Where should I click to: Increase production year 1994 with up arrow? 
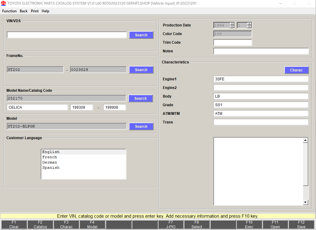[232, 24]
